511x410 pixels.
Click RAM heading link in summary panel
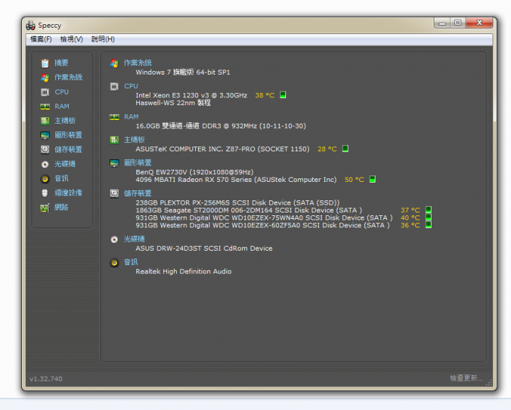pyautogui.click(x=131, y=117)
